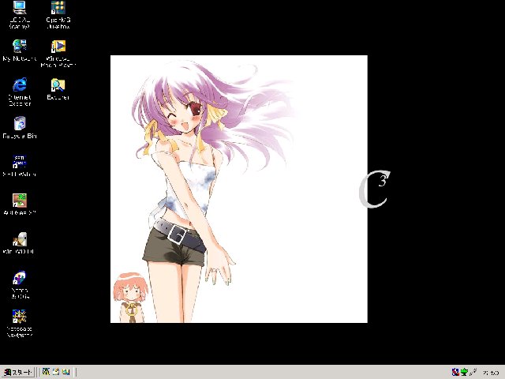Open the Netscape Navigator shortcut
This screenshot has width=505, height=379.
pyautogui.click(x=20, y=316)
